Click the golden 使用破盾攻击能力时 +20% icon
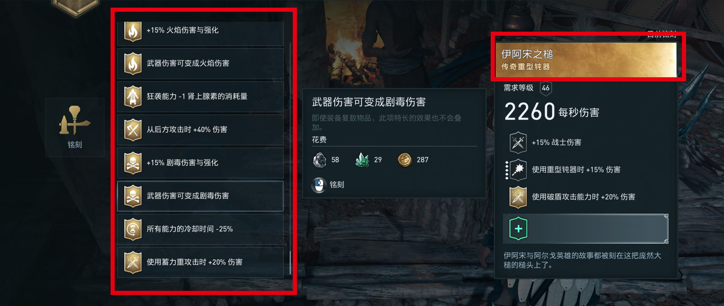The width and height of the screenshot is (724, 306). (x=518, y=197)
